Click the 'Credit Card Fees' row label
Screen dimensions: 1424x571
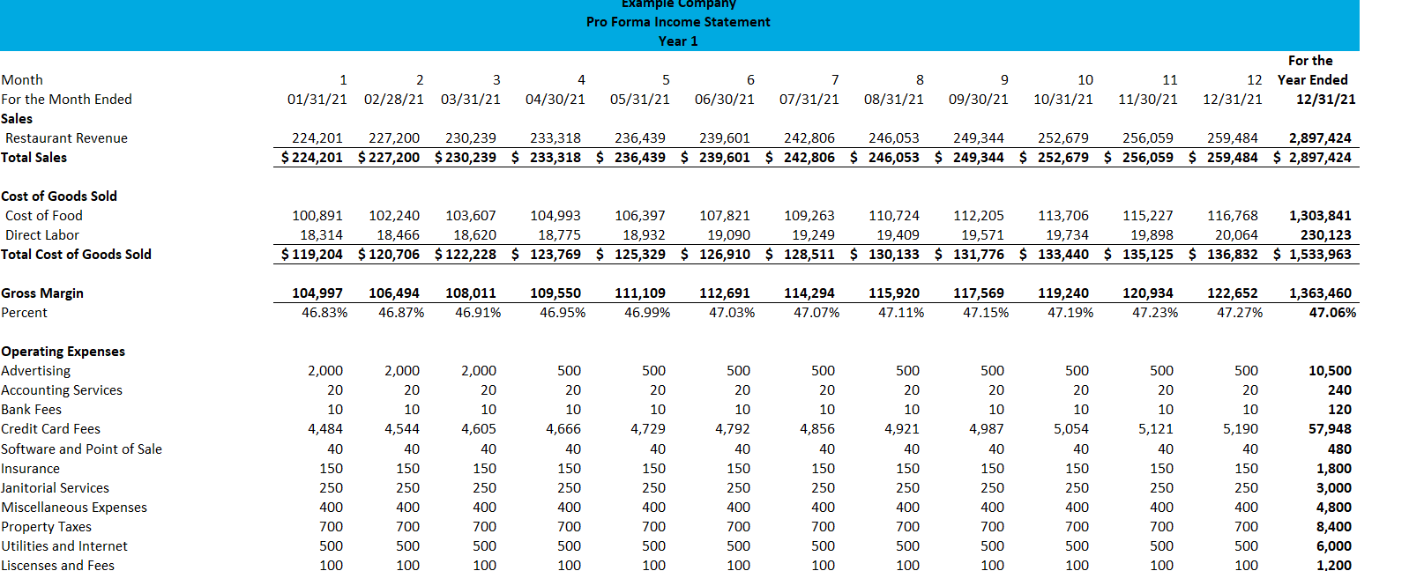pos(50,429)
